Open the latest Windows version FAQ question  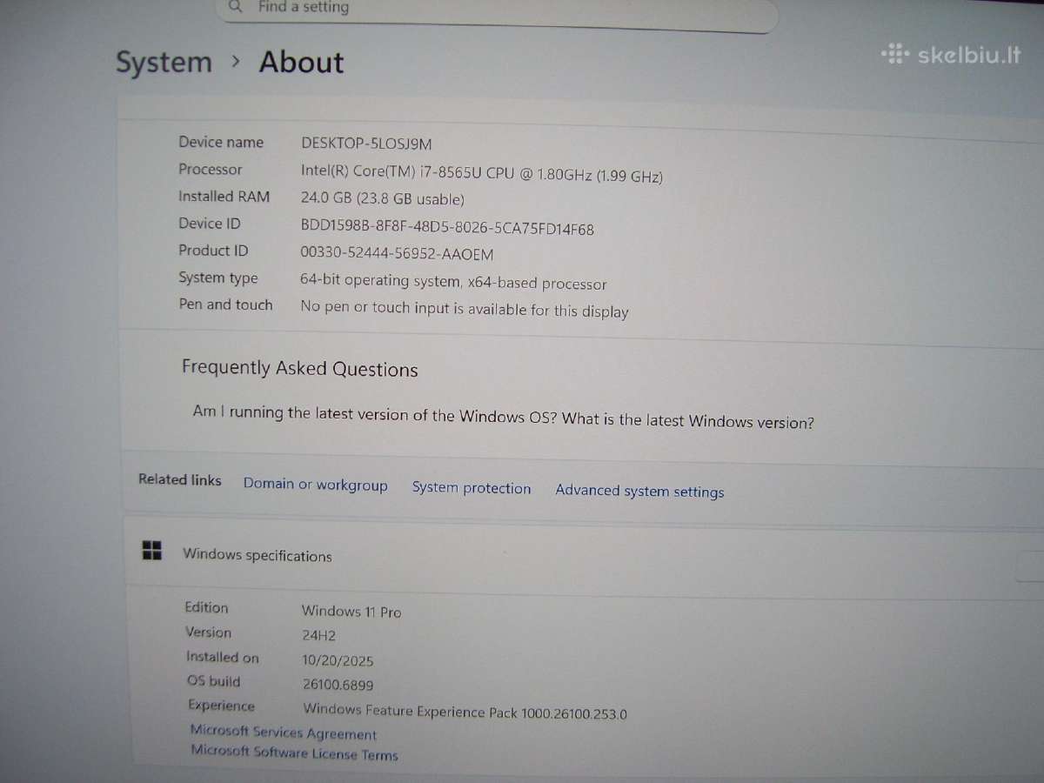(x=503, y=417)
